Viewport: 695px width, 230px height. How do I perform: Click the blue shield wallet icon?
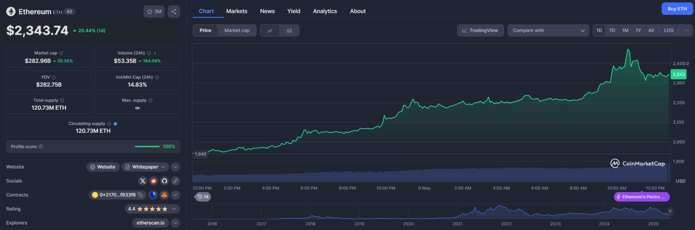pos(153,195)
